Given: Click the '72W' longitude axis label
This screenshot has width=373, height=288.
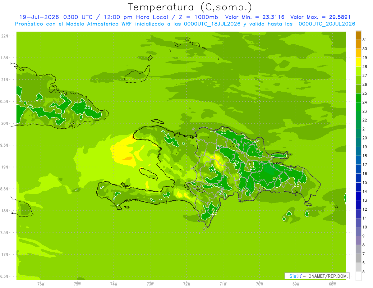Looking at the screenshot, I should click(186, 284).
